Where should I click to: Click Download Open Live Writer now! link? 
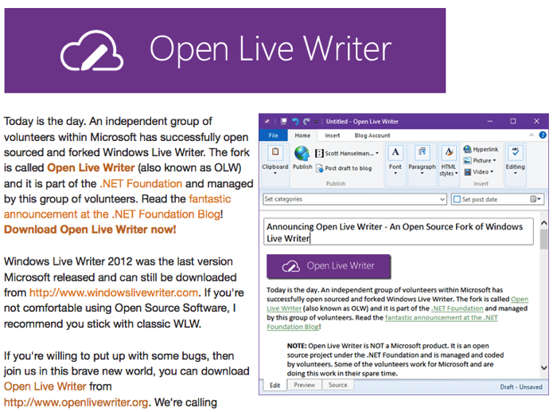(90, 230)
